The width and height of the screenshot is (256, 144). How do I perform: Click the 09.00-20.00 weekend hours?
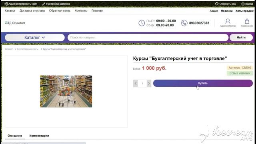tap(165, 25)
